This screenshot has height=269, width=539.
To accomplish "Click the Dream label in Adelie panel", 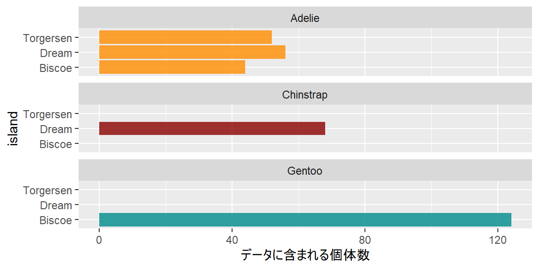I will [56, 53].
